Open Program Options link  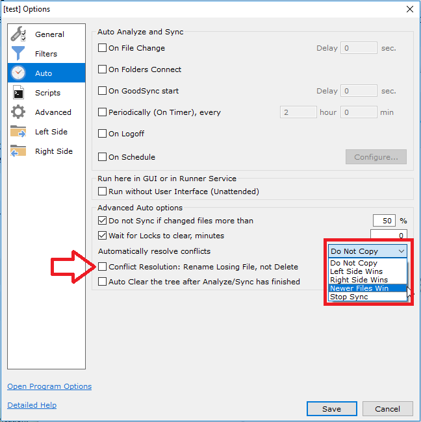[x=49, y=386]
